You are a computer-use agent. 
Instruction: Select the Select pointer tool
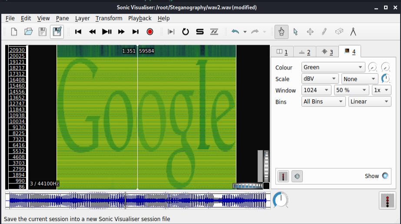coord(295,32)
